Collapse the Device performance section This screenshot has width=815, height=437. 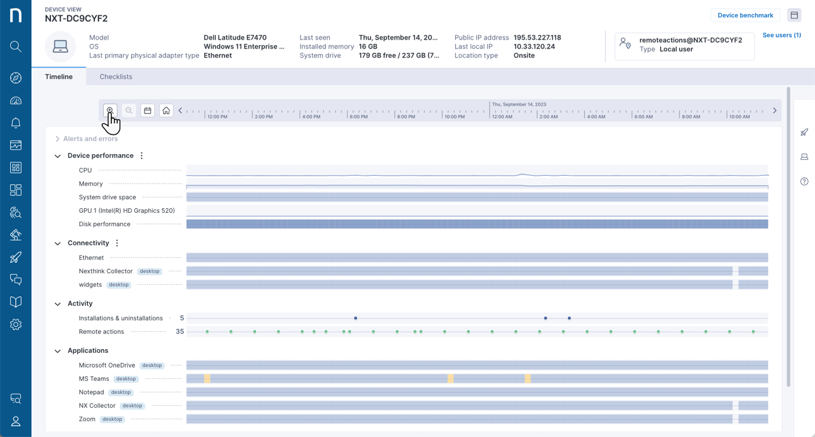[57, 155]
